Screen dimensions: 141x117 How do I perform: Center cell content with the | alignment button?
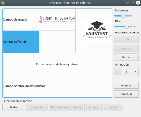(126, 71)
